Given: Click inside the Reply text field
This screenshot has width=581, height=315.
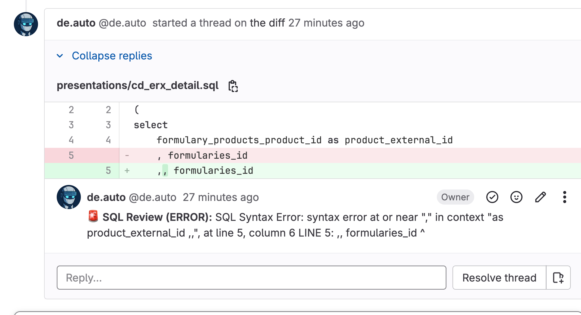Looking at the screenshot, I should [251, 278].
